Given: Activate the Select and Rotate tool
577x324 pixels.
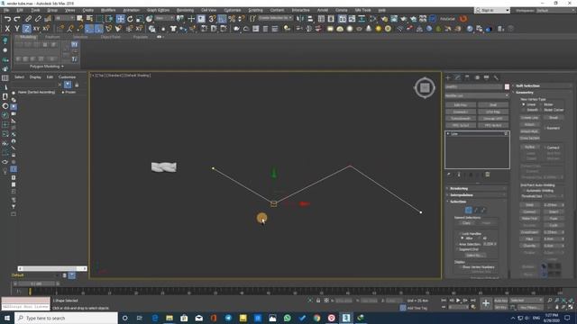Looking at the screenshot, I should (x=130, y=19).
